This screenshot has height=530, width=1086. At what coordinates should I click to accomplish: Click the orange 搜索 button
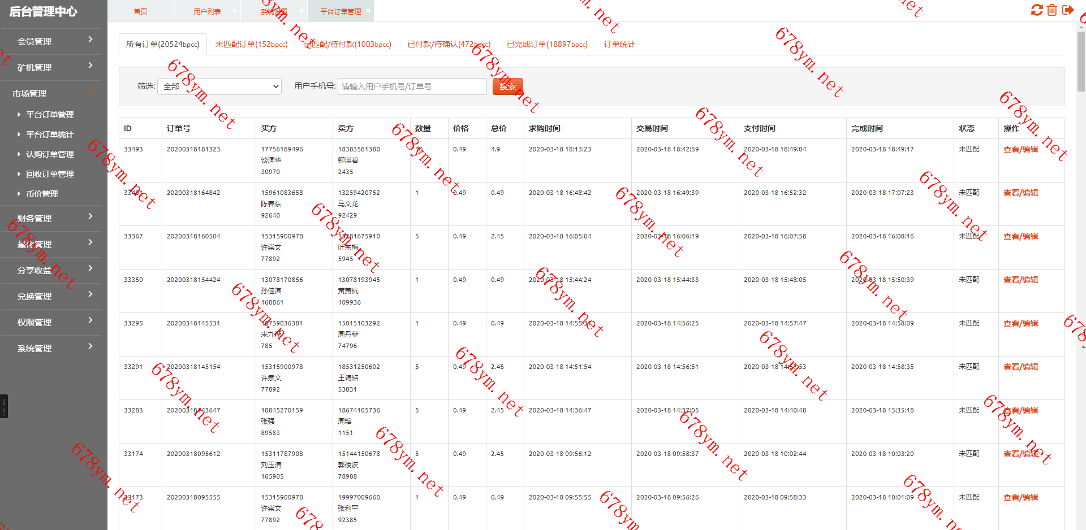click(508, 86)
